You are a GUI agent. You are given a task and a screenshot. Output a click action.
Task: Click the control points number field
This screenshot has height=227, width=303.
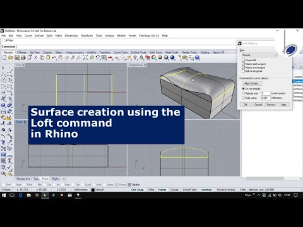tap(266, 93)
